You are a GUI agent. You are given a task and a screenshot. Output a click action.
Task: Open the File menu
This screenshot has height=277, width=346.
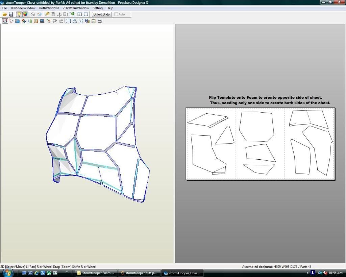(4, 8)
